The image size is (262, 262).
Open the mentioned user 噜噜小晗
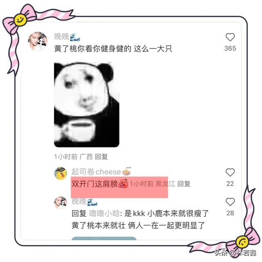(x=104, y=214)
